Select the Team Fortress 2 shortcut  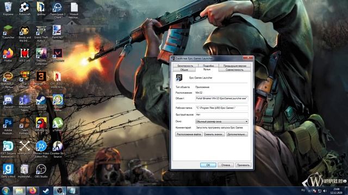[24, 126]
